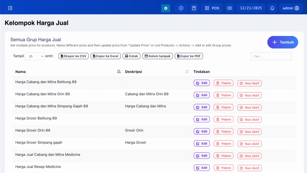Expand the Tampil entries count dropdown
Image resolution: width=307 pixels, height=173 pixels.
point(34,56)
